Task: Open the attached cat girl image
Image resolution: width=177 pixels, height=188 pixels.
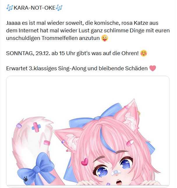Action: pos(88,131)
